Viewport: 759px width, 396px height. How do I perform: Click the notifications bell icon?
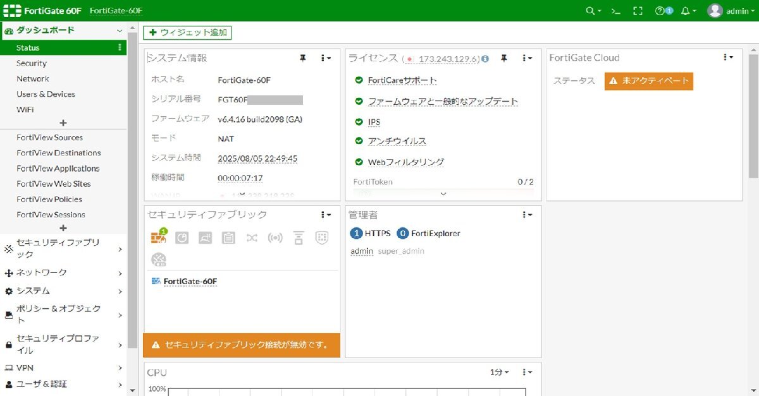pyautogui.click(x=685, y=9)
